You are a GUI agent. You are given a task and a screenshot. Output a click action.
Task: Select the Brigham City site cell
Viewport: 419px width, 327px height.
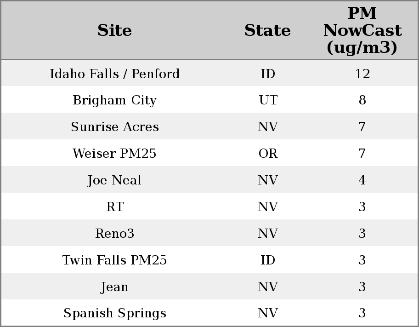click(115, 100)
